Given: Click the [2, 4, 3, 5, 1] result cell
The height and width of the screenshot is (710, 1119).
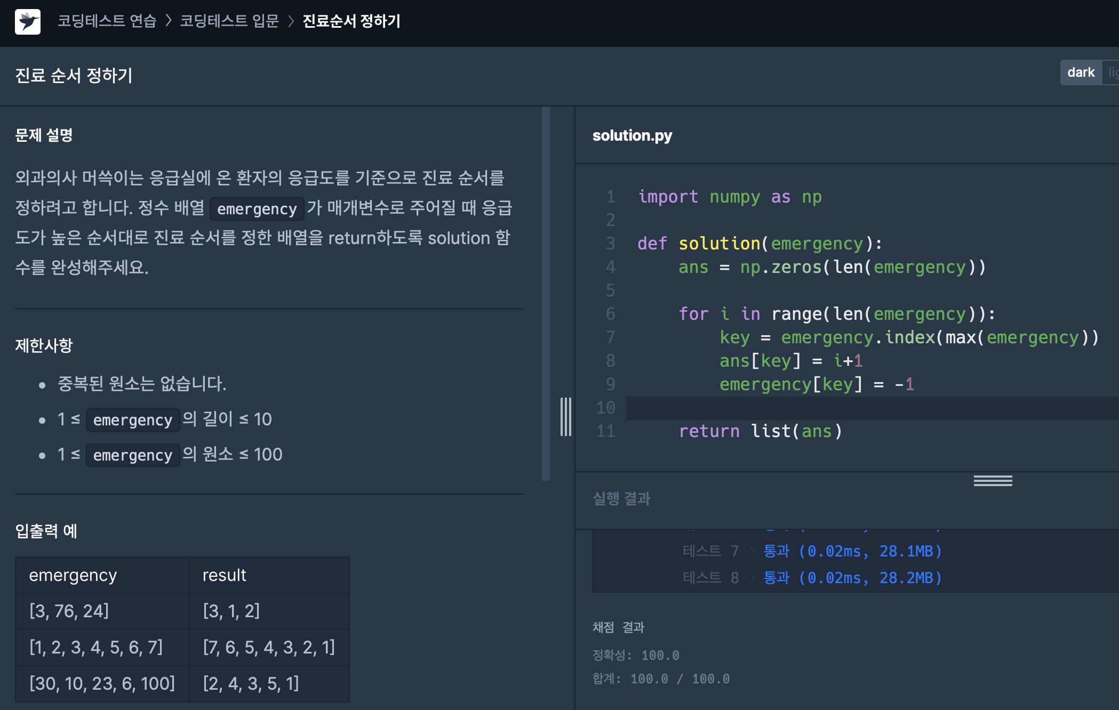Looking at the screenshot, I should [269, 683].
